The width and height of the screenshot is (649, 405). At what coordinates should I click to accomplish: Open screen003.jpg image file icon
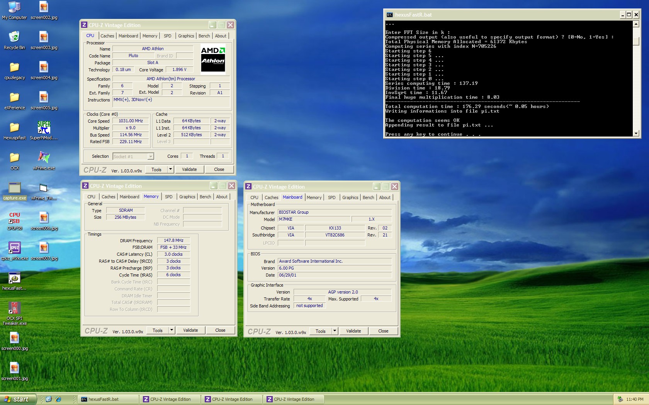44,40
